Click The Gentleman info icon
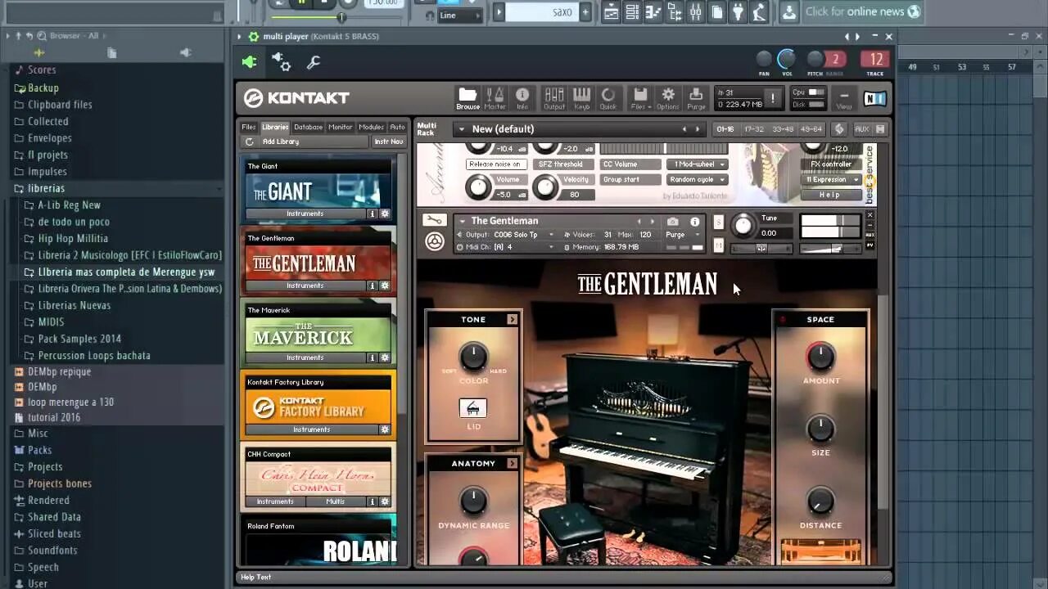This screenshot has width=1048, height=589. tap(695, 222)
